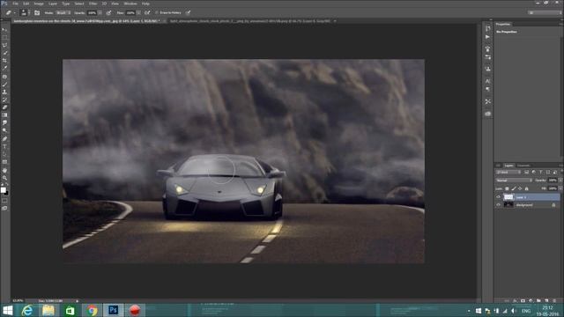The width and height of the screenshot is (564, 317).
Task: Select the Gradient tool
Action: point(4,115)
